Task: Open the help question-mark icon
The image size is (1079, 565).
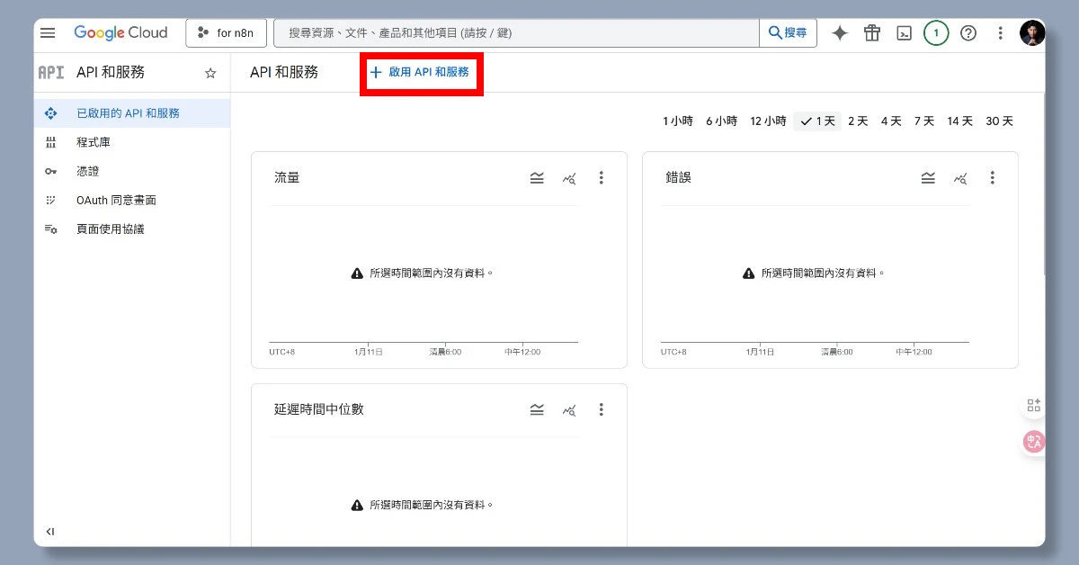Action: [968, 33]
